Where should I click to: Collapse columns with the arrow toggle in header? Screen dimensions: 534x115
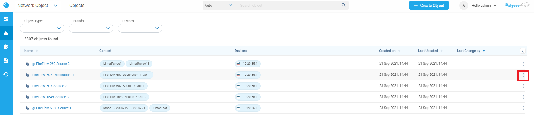coord(523,51)
